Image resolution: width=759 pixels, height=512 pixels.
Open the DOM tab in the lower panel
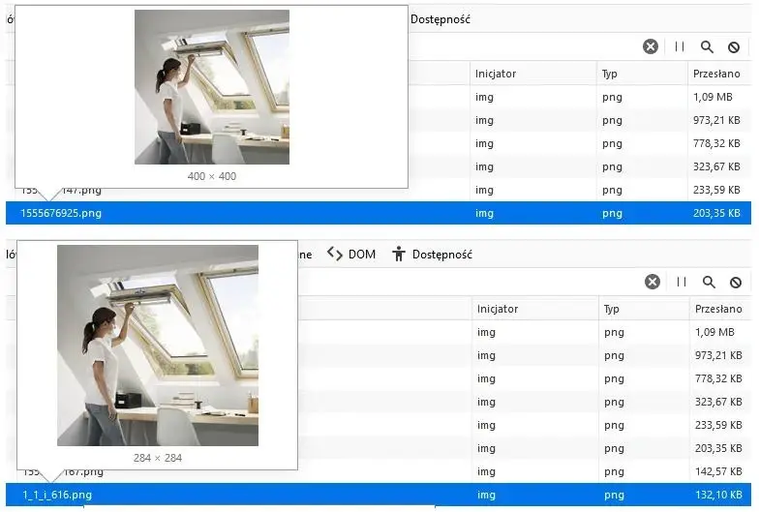coord(362,254)
